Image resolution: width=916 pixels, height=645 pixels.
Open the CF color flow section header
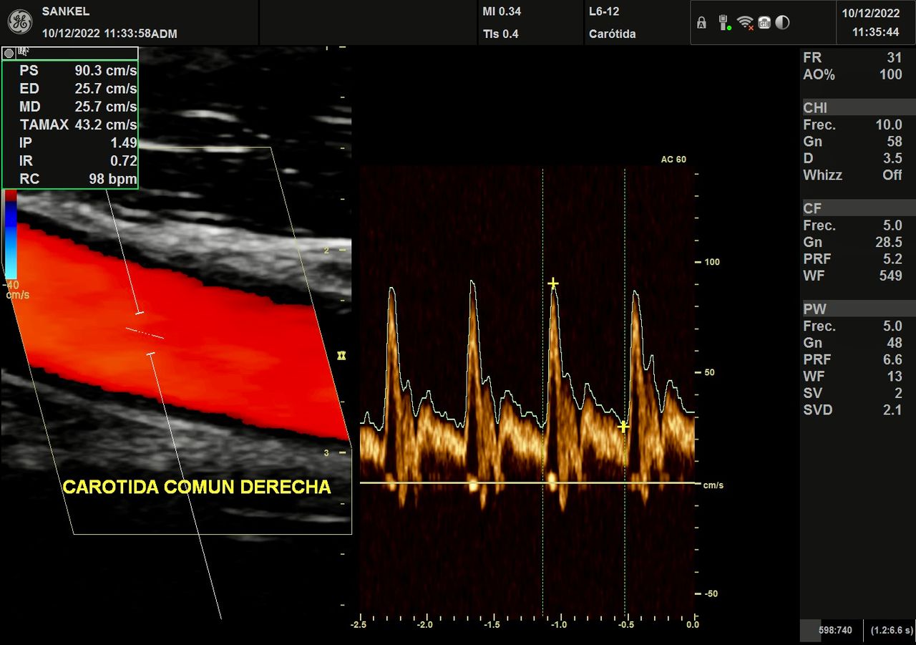pyautogui.click(x=852, y=209)
